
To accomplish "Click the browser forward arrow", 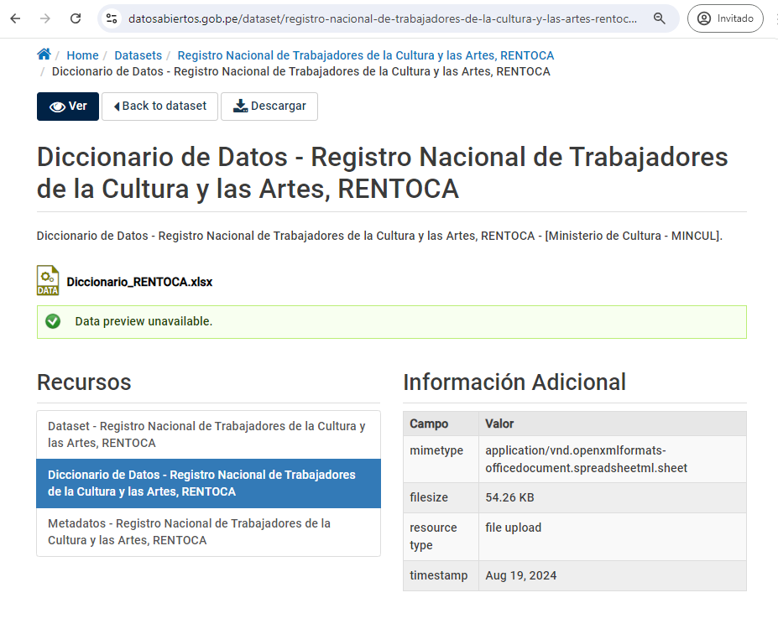I will [45, 18].
